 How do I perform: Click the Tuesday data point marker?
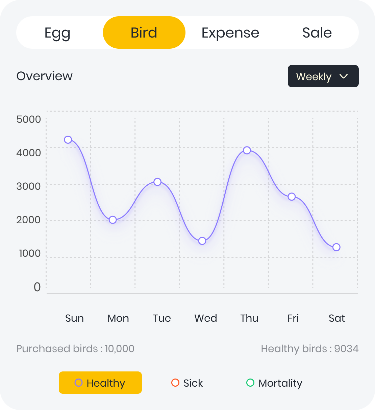(157, 182)
